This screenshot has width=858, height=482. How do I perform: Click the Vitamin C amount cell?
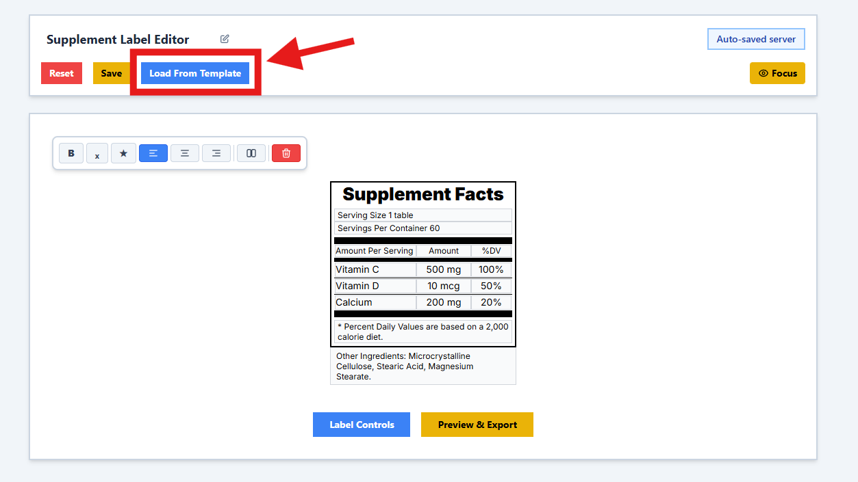pyautogui.click(x=444, y=269)
